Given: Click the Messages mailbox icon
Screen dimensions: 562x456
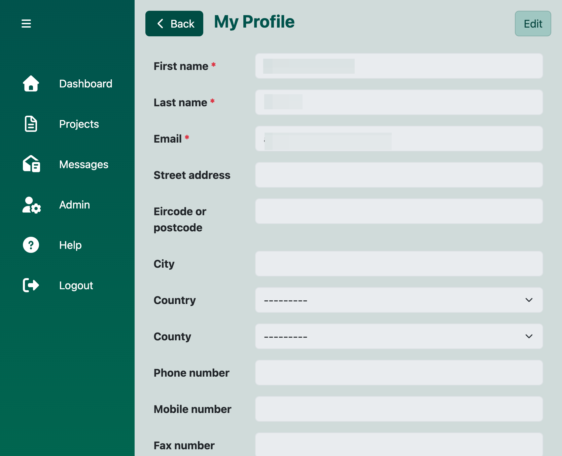Looking at the screenshot, I should pyautogui.click(x=31, y=164).
